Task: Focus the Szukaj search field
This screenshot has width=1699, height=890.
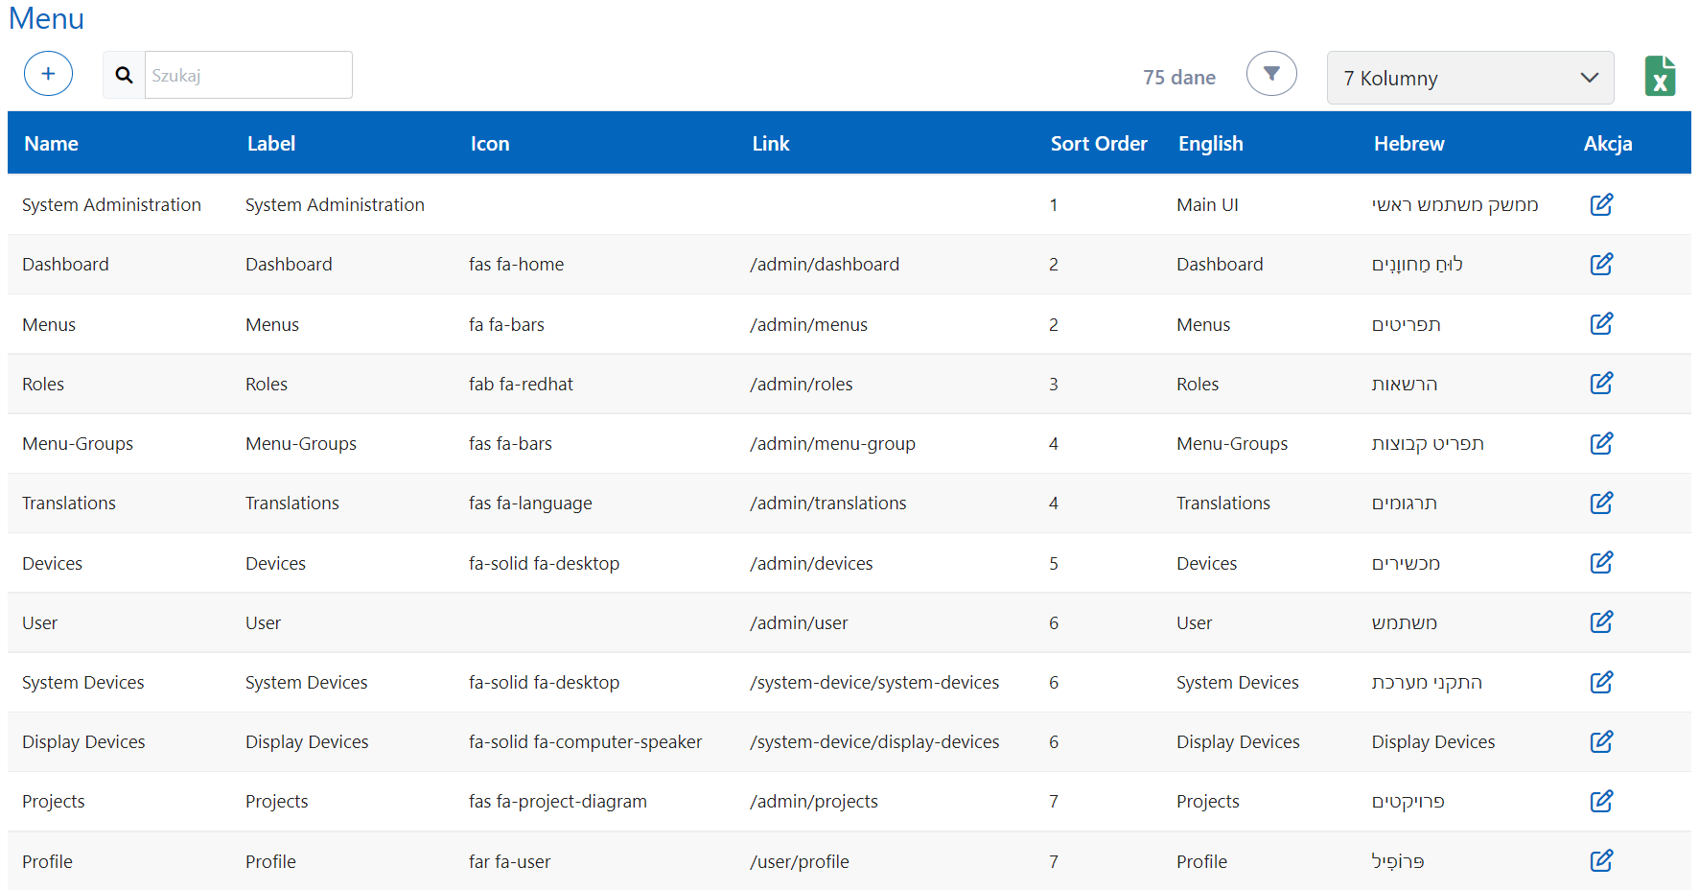Action: click(247, 75)
